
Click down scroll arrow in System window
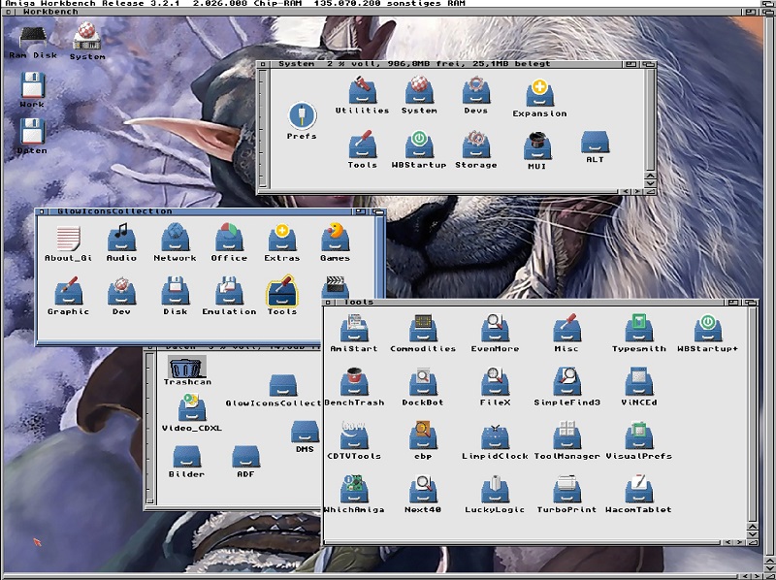pyautogui.click(x=650, y=183)
